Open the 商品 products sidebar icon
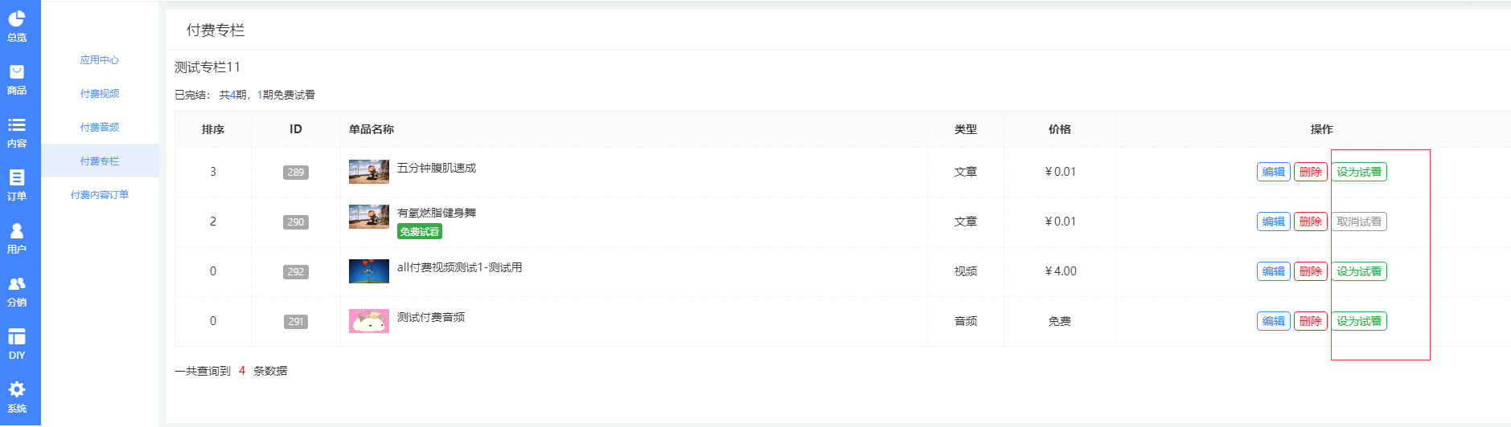 click(17, 79)
